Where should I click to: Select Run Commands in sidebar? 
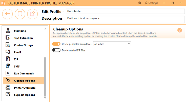(23, 74)
